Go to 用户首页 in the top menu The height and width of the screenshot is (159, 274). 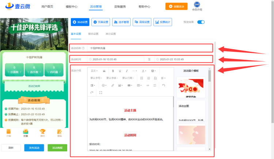point(47,7)
